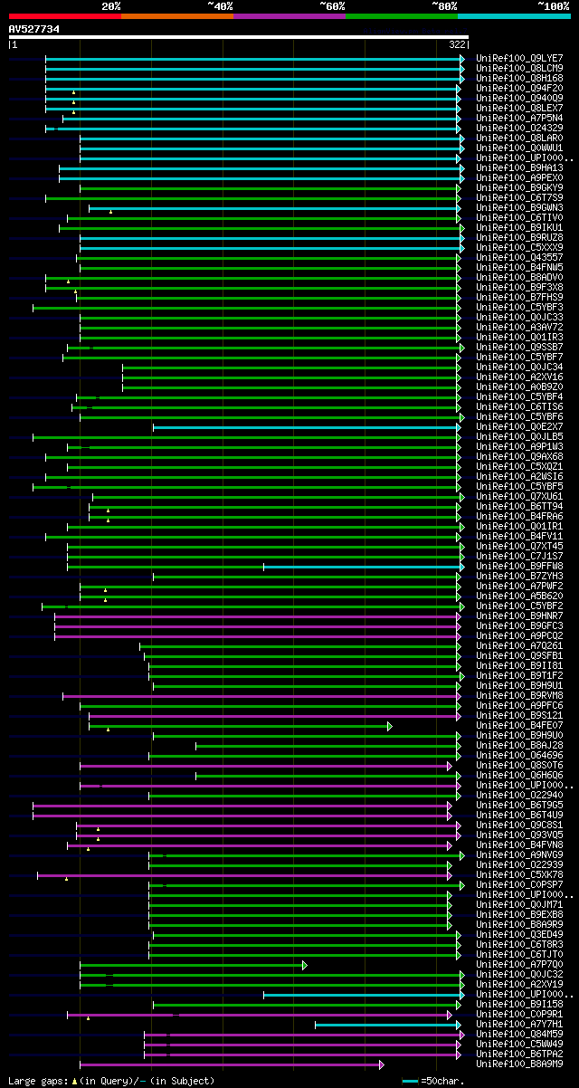Open the UniRef100_A9NVG9 label

[x=519, y=854]
